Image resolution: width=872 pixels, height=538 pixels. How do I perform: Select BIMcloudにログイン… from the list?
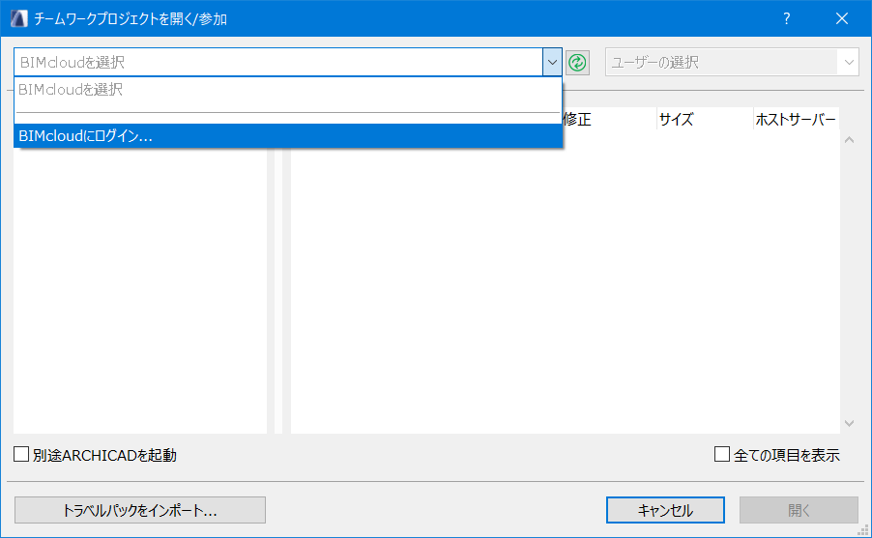[288, 136]
